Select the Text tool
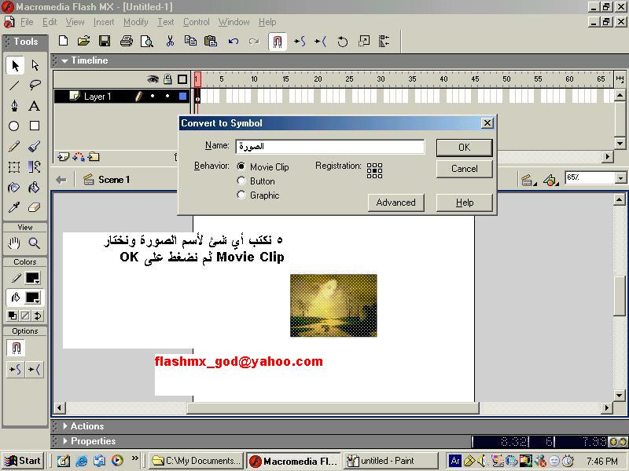Viewport: 629px width, 471px height. (x=35, y=106)
